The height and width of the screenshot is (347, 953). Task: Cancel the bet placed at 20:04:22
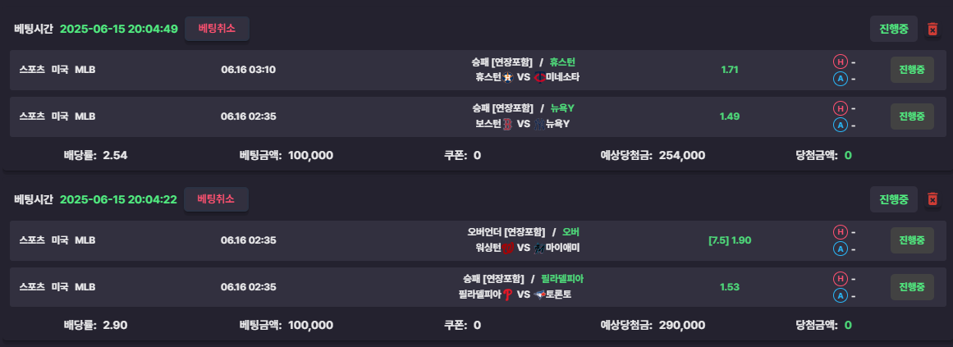[x=217, y=199]
